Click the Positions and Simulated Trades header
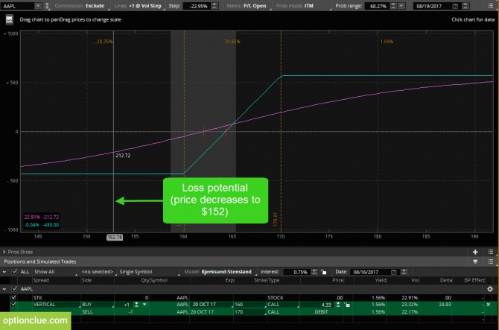 point(40,261)
